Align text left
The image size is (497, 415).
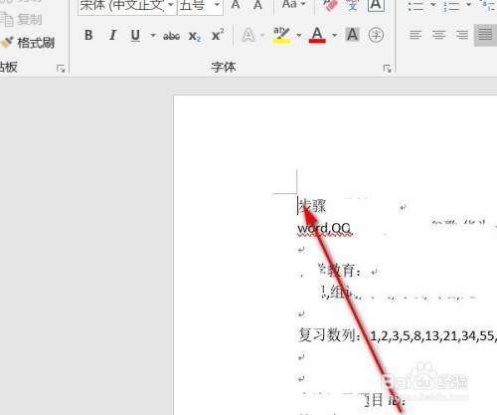[415, 35]
